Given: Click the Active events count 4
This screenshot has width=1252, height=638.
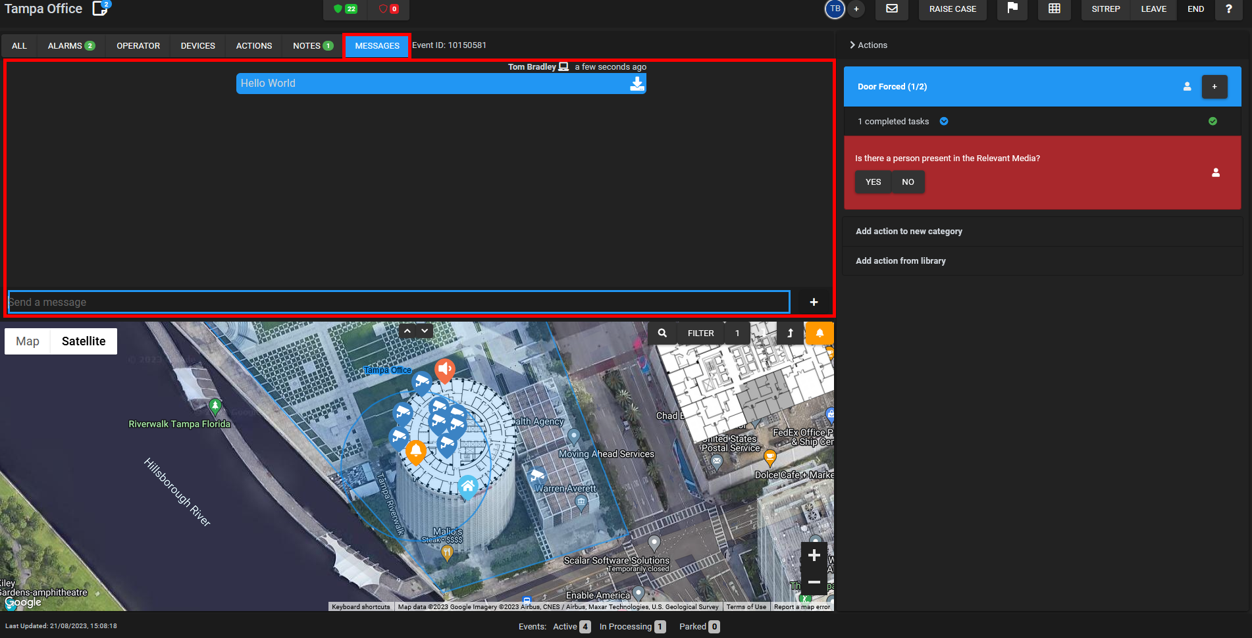Looking at the screenshot, I should (x=585, y=627).
